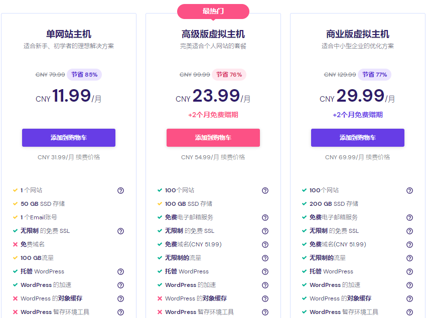Click help icon beside business plan's 100个网站
427x318 pixels.
409,190
